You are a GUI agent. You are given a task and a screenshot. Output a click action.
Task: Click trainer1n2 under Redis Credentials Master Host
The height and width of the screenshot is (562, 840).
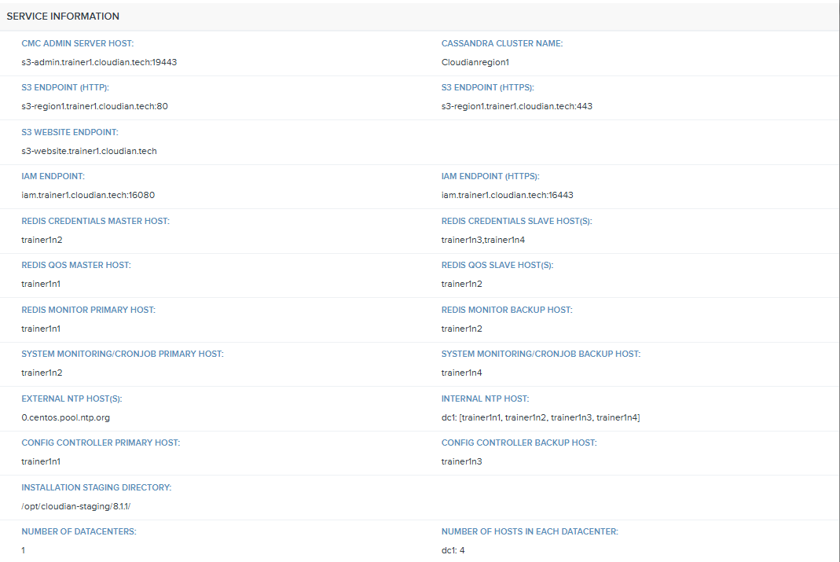pos(42,240)
